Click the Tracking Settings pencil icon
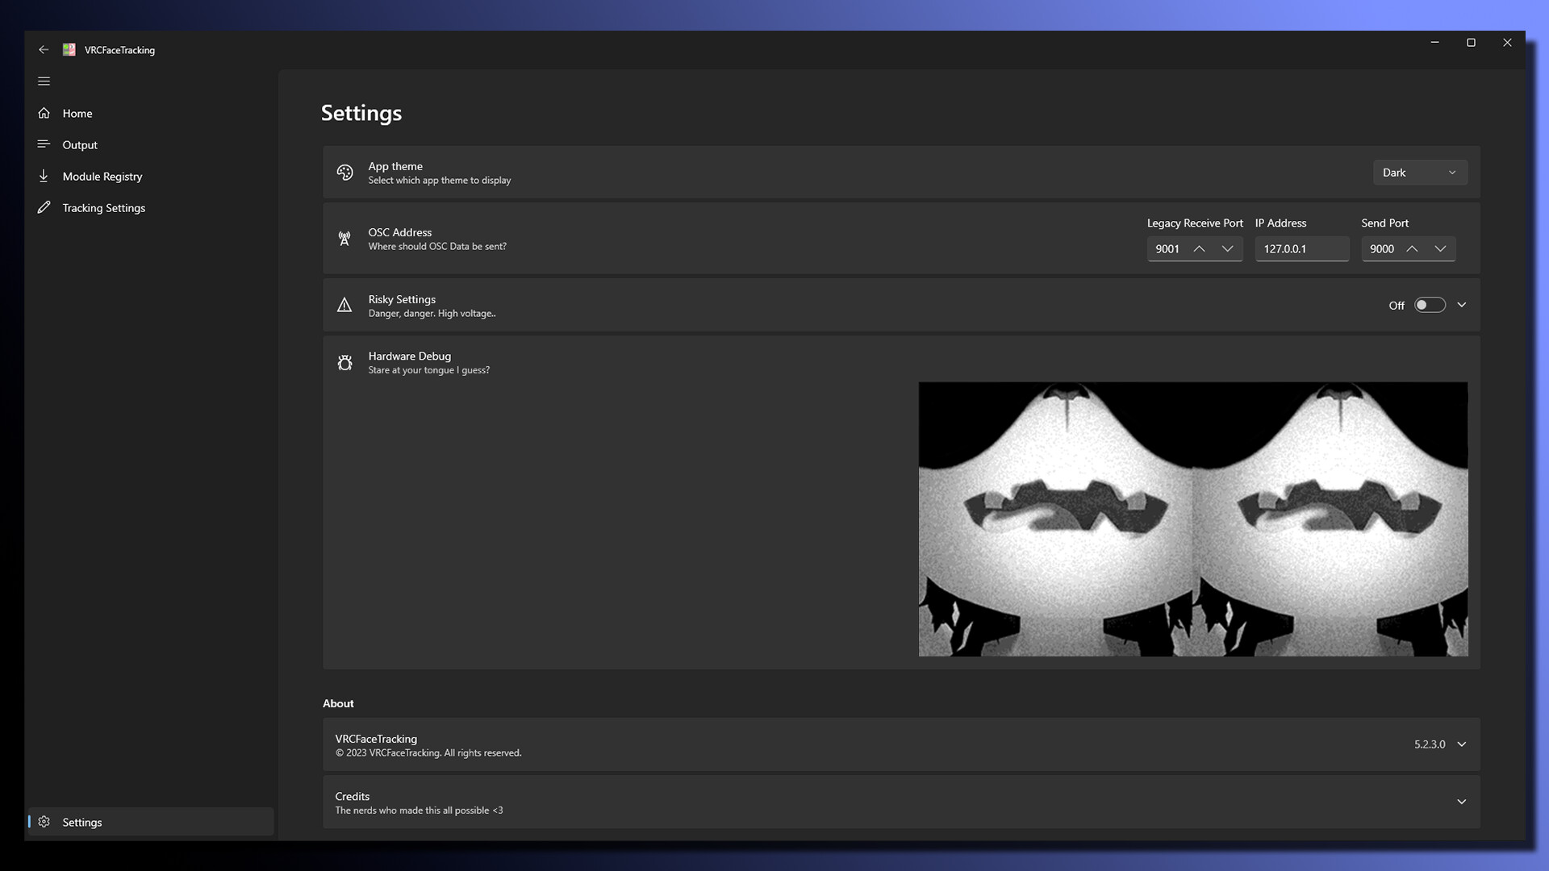The width and height of the screenshot is (1549, 871). [44, 207]
